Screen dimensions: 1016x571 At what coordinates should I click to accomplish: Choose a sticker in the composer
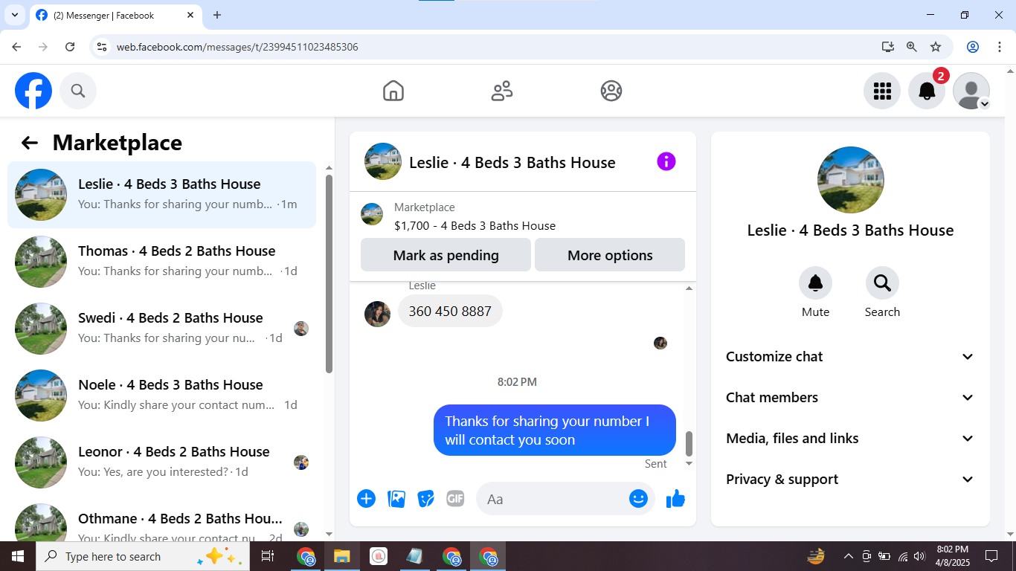(425, 499)
